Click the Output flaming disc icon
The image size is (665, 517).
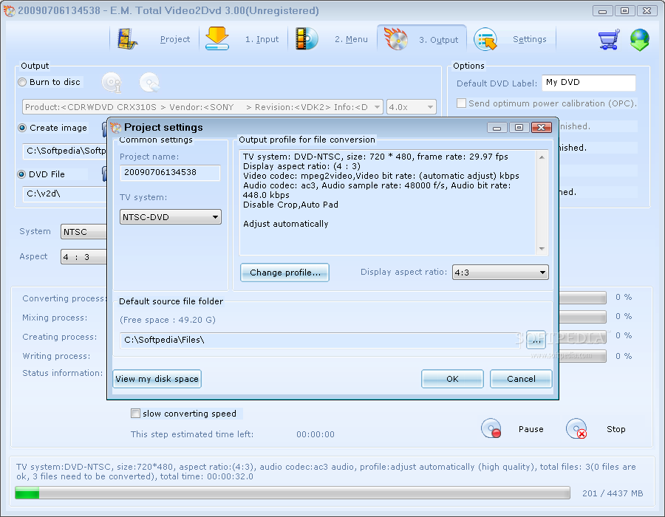(395, 38)
